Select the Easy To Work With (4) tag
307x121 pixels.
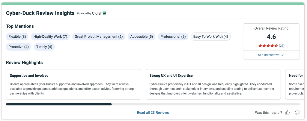[210, 37]
